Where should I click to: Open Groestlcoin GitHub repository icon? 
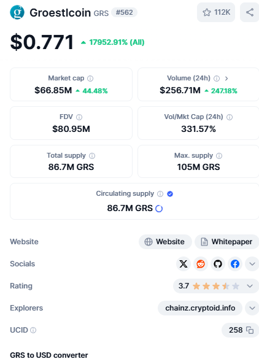tap(218, 264)
